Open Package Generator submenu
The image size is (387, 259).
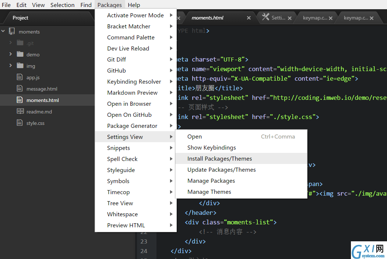point(136,126)
